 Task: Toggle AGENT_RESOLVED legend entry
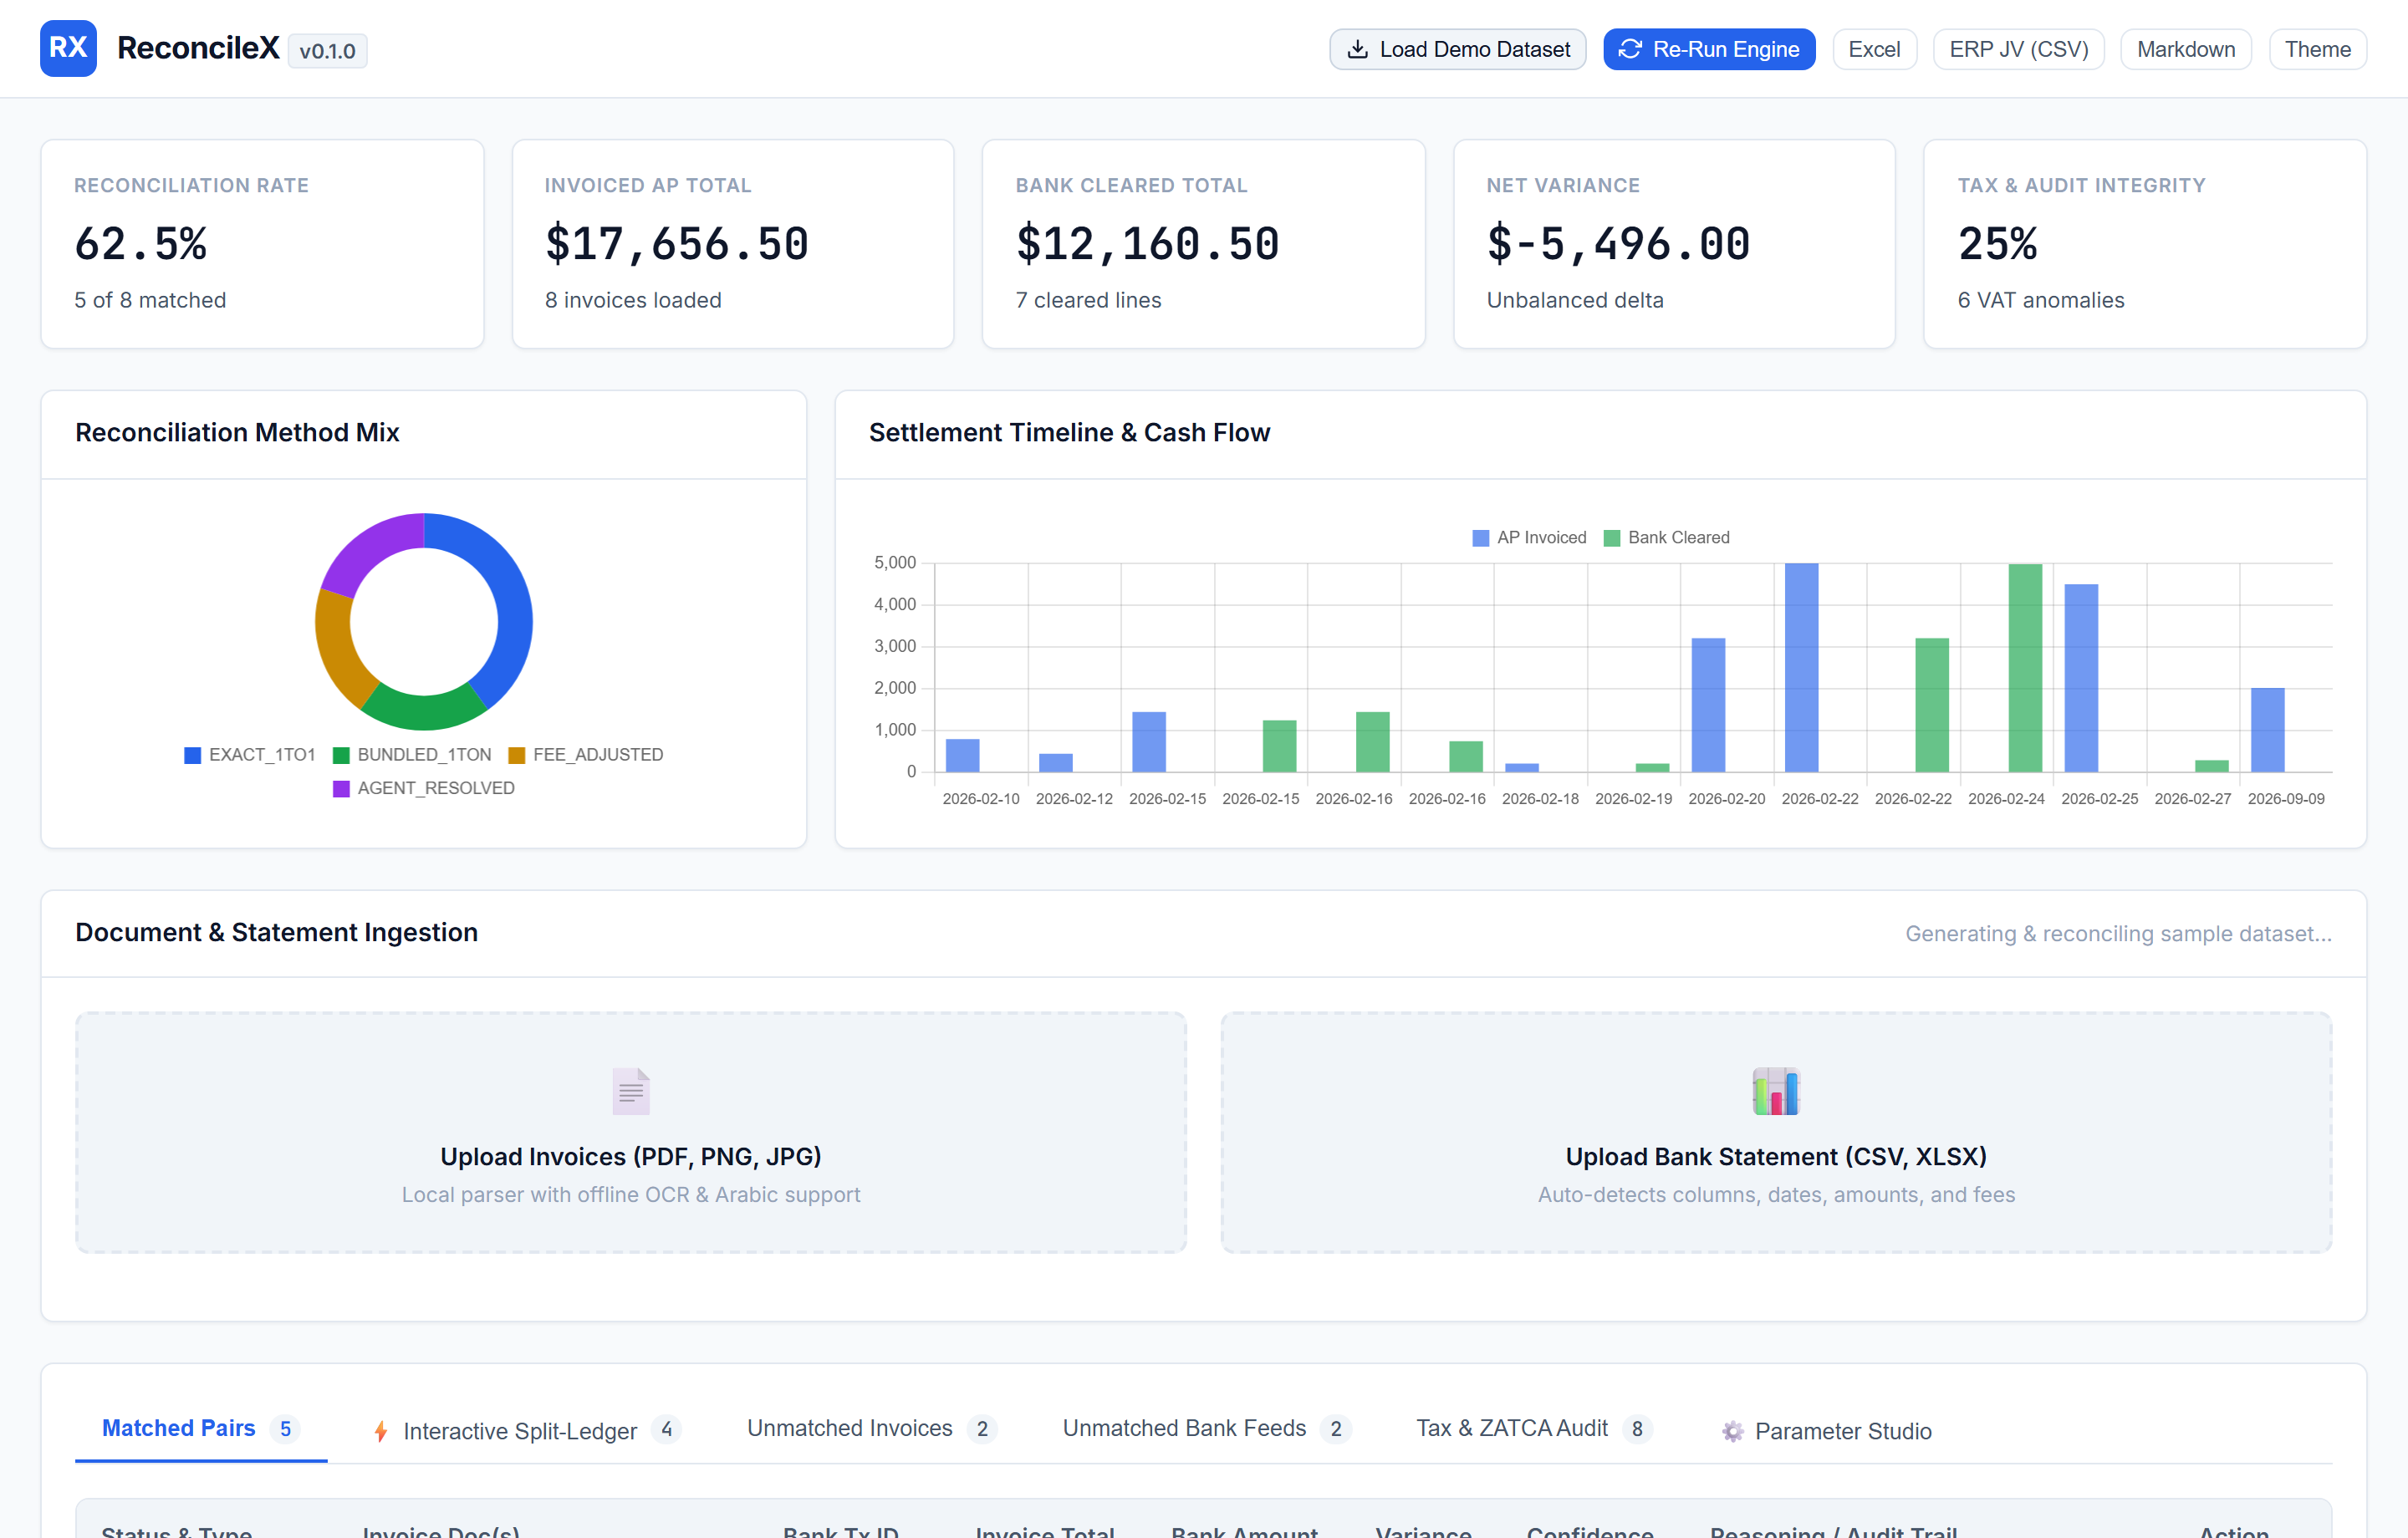tap(424, 788)
